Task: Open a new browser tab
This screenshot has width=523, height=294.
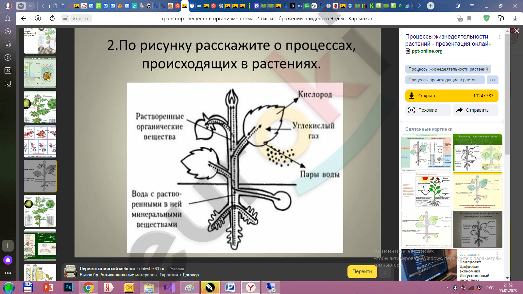Action: (431, 6)
